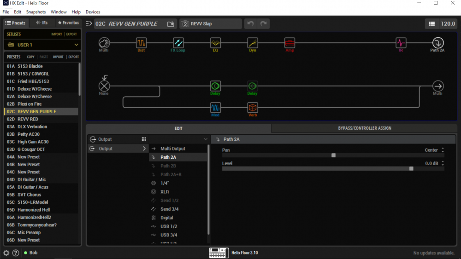Viewport: 461px width, 259px height.
Task: Select the Verb block
Action: pyautogui.click(x=253, y=108)
